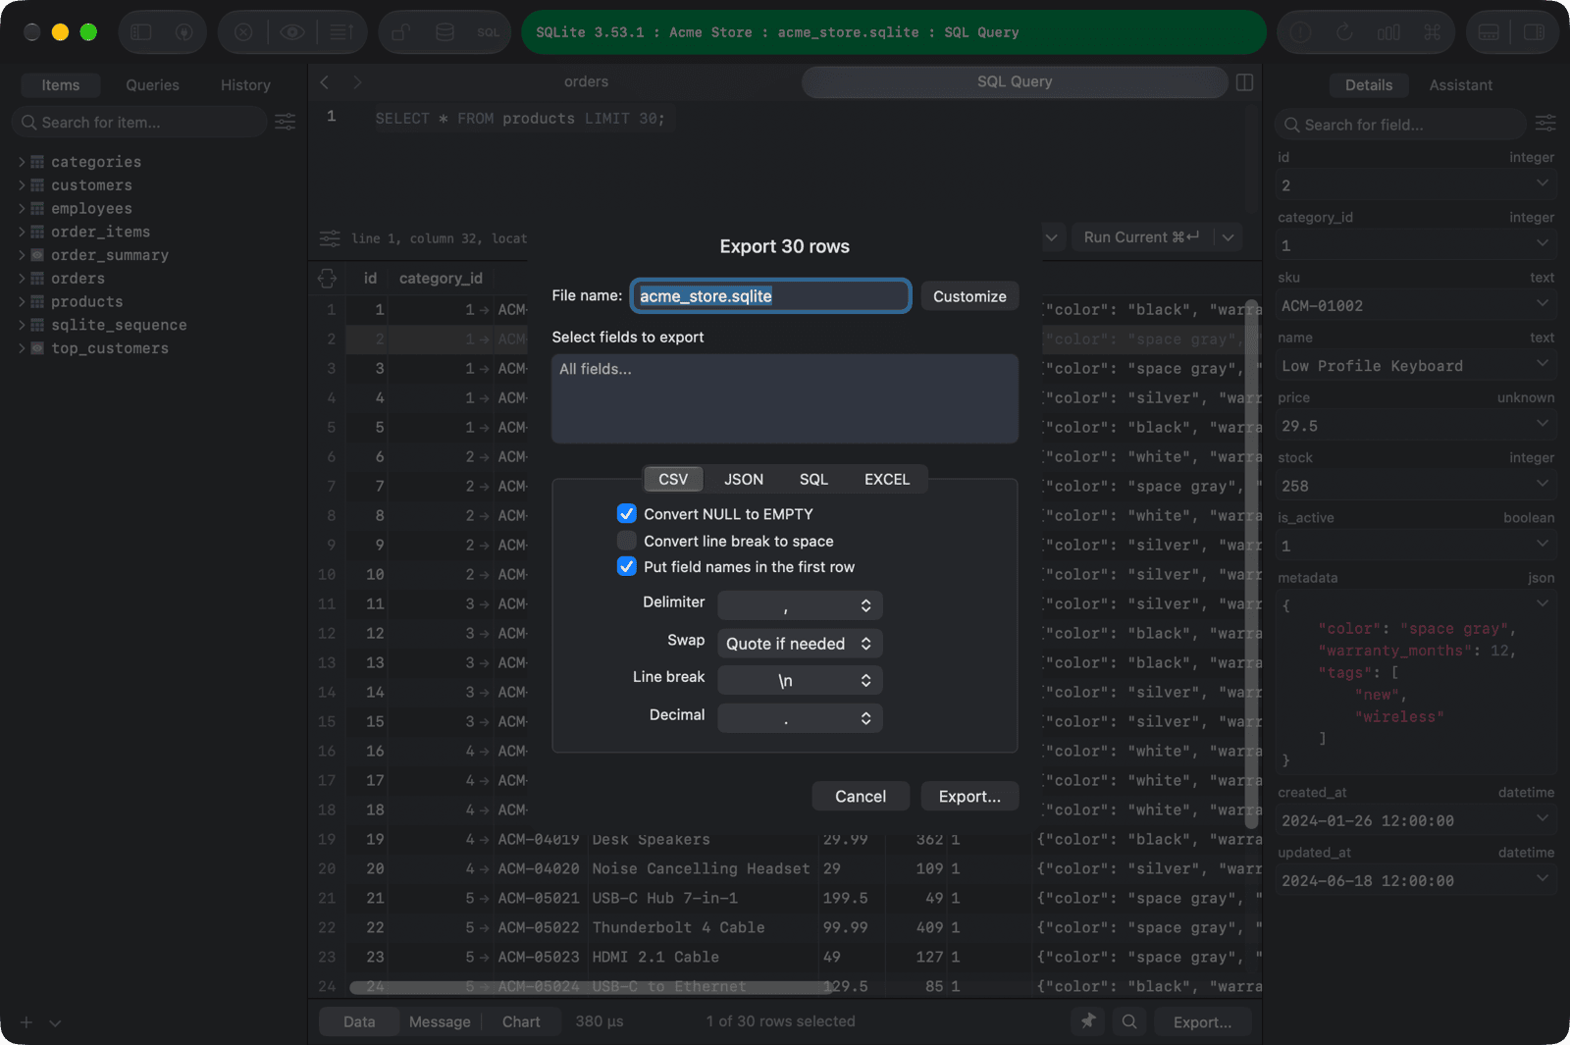The height and width of the screenshot is (1045, 1570).
Task: Click the commit lines-arrow toolbar icon
Action: [x=340, y=32]
